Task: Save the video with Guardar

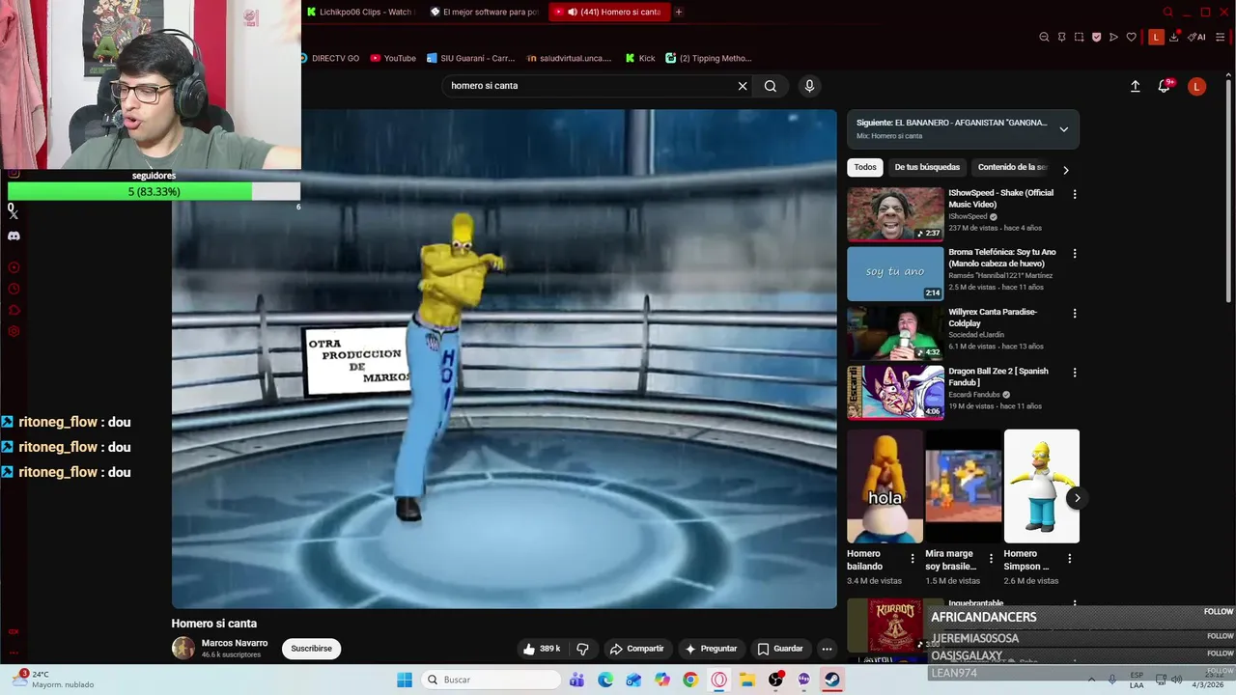Action: [780, 649]
